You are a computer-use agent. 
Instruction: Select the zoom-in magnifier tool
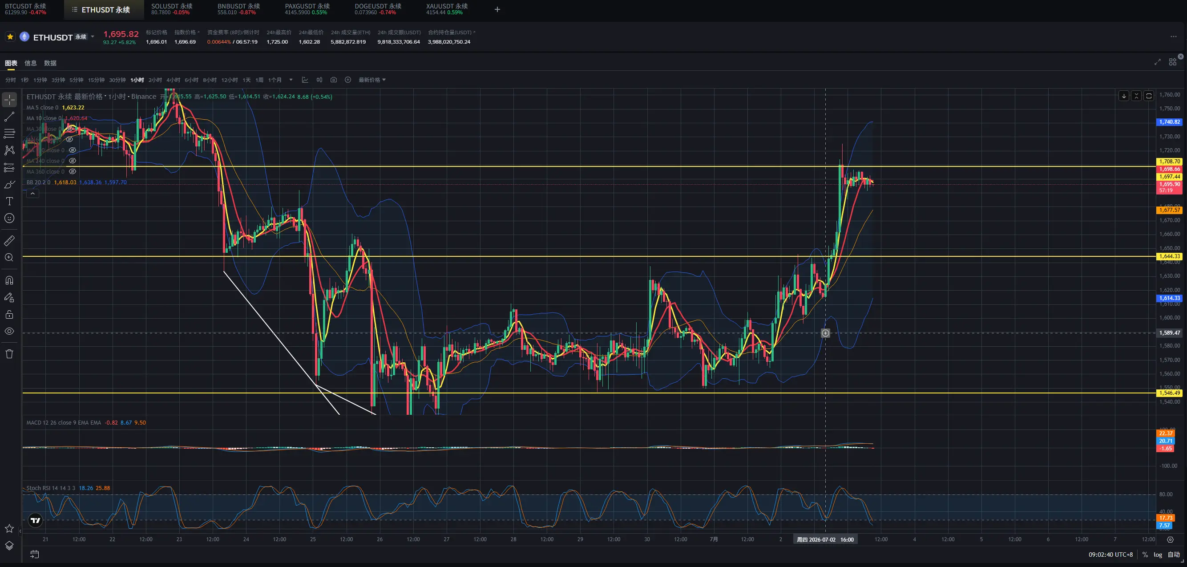(9, 258)
